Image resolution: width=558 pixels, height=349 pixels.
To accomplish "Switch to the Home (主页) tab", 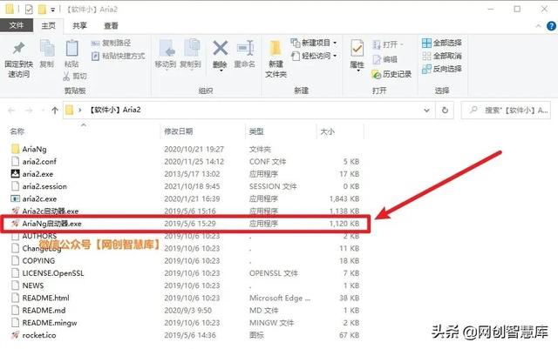I will tap(49, 25).
